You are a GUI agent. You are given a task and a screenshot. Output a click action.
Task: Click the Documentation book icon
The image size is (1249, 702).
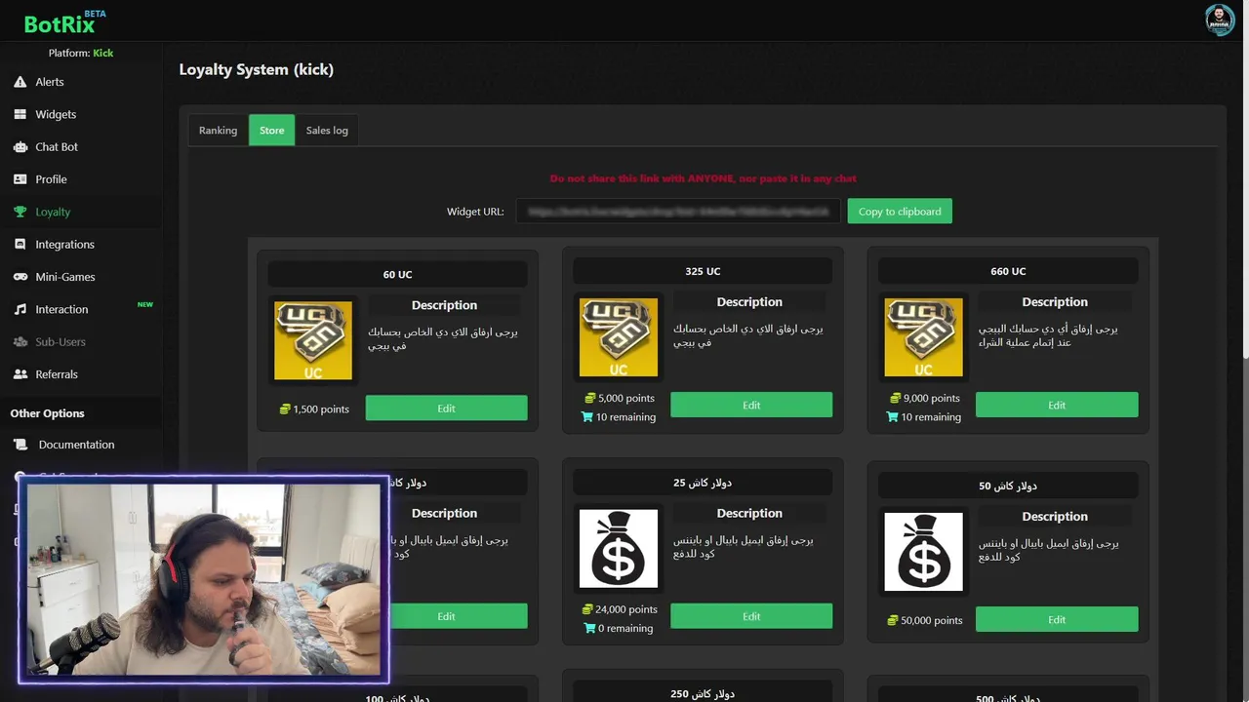click(x=21, y=445)
